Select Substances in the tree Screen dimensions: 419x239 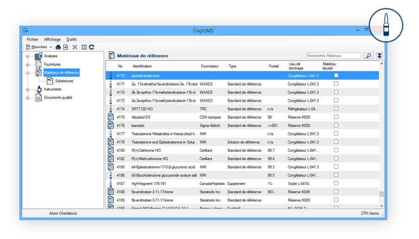tap(64, 81)
